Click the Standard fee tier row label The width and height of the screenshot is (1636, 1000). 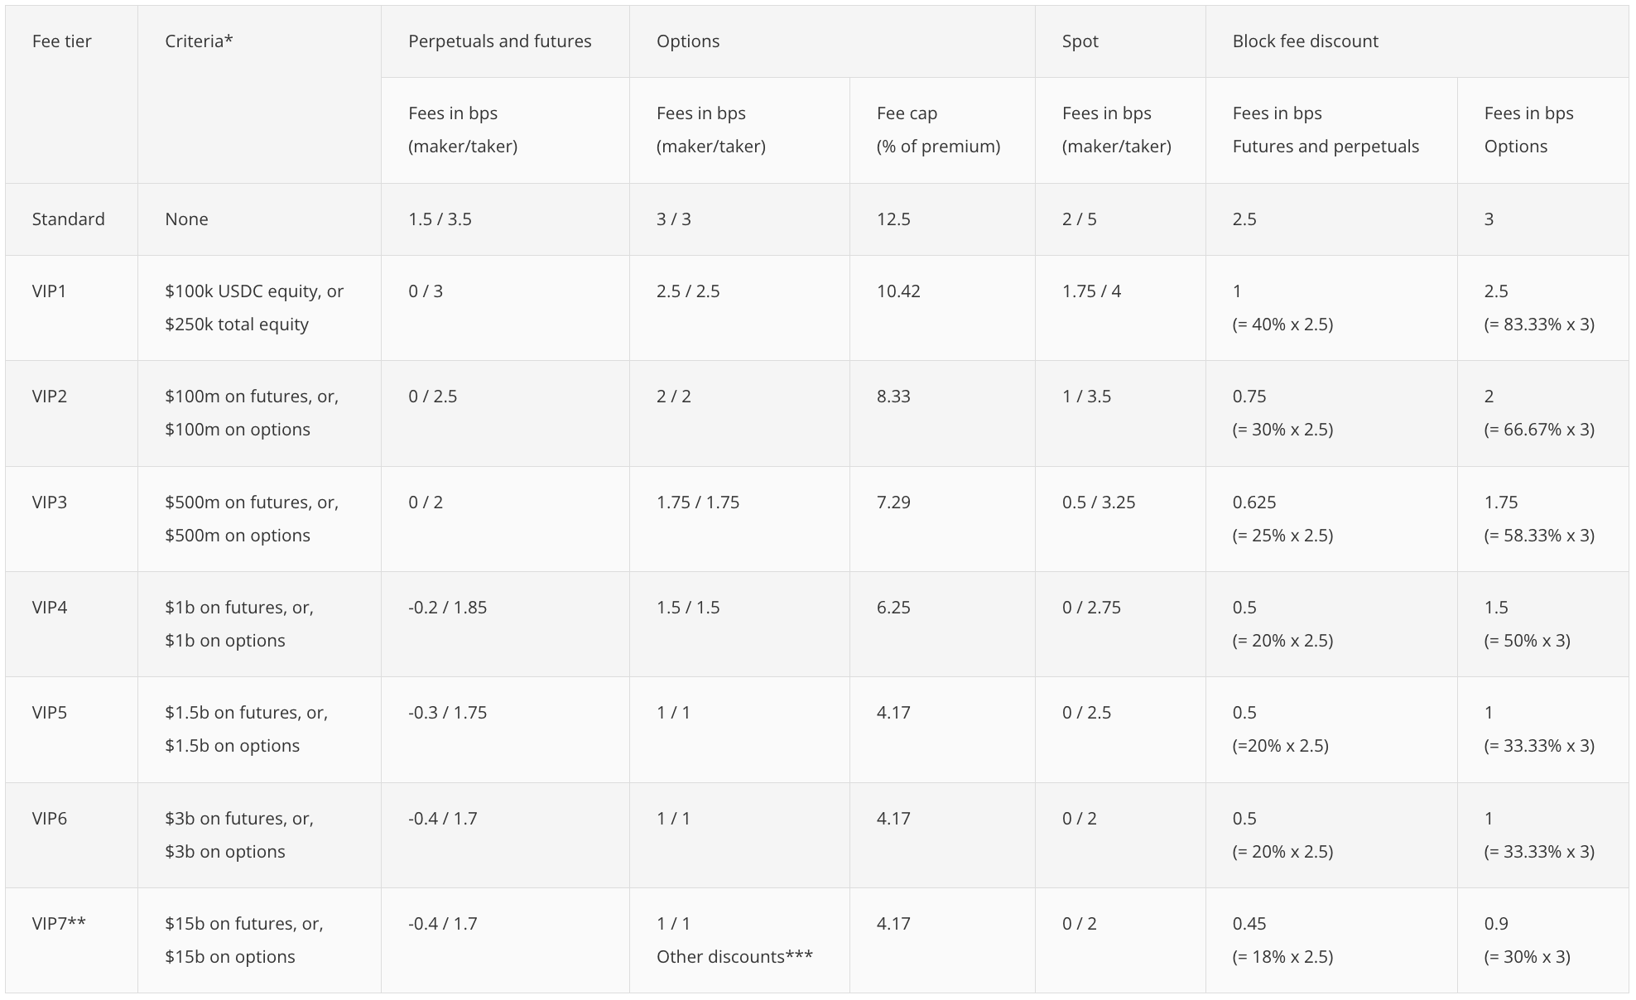(x=68, y=219)
